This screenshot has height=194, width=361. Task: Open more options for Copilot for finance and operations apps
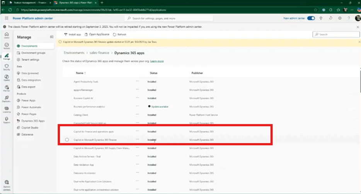(137, 131)
